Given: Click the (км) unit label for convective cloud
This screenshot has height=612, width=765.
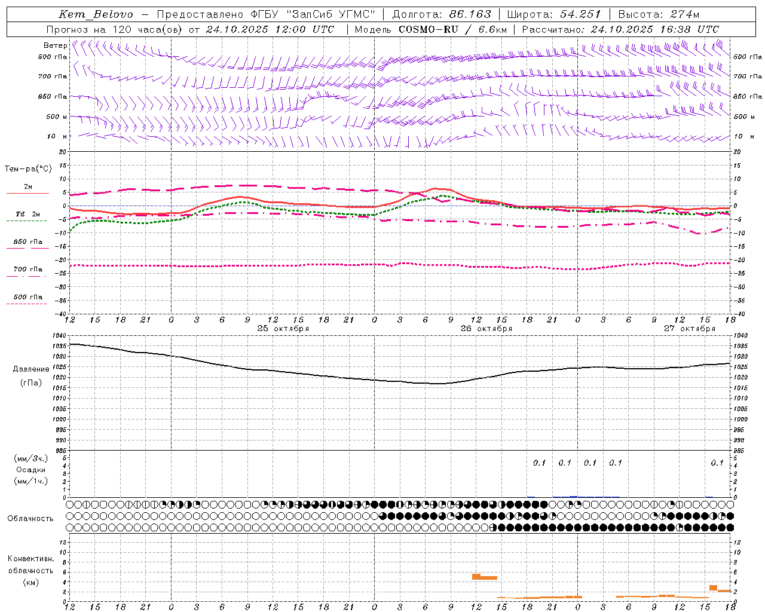Looking at the screenshot, I should (x=31, y=582).
